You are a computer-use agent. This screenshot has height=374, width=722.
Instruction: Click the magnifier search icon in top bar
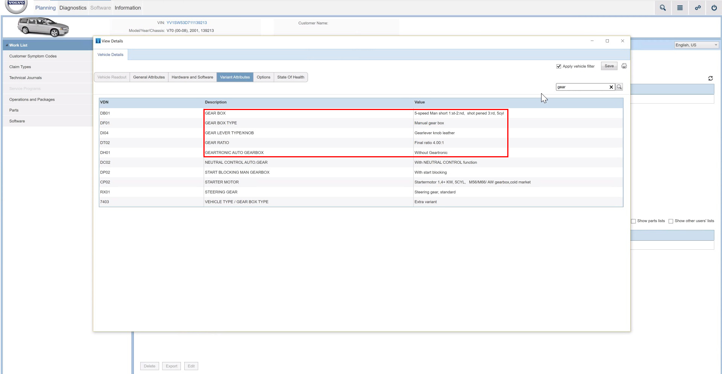663,8
